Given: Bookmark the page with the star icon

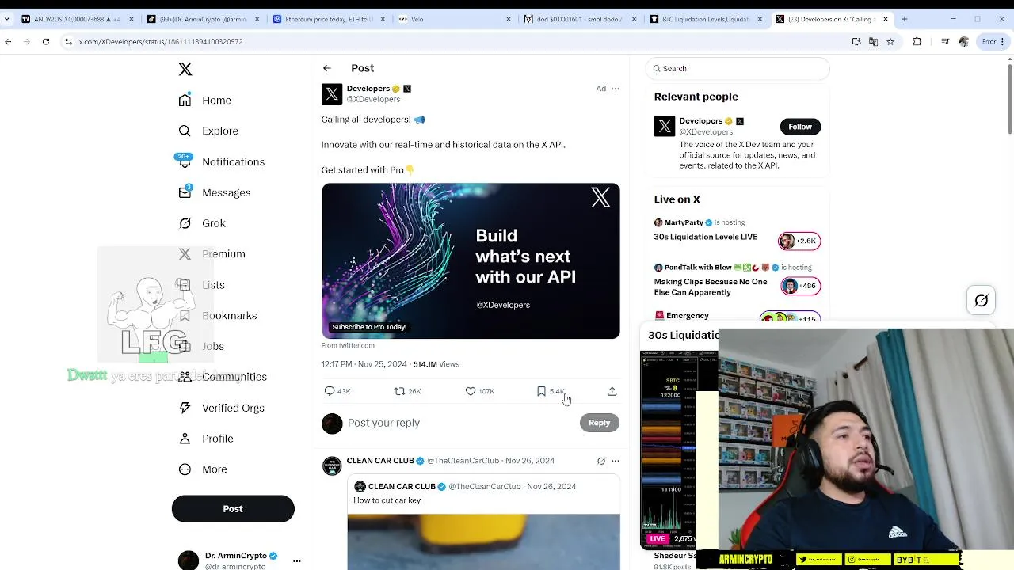Looking at the screenshot, I should click(890, 41).
